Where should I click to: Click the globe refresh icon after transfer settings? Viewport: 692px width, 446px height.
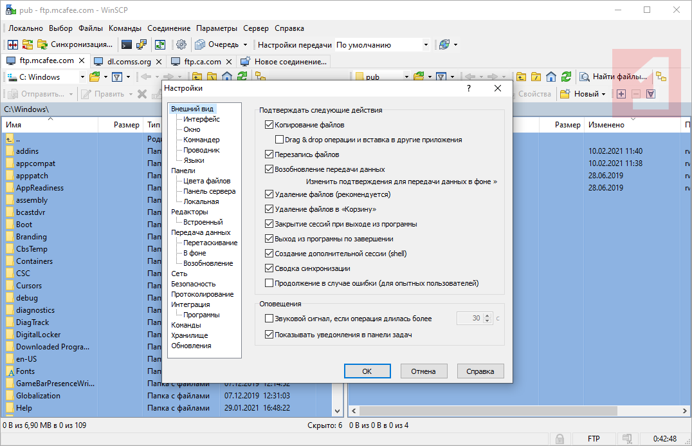coord(444,44)
